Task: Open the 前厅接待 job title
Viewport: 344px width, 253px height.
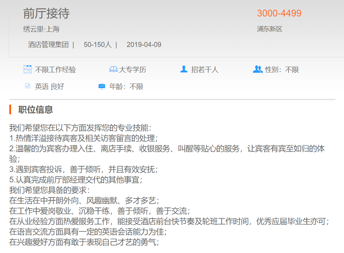Action: [x=46, y=14]
